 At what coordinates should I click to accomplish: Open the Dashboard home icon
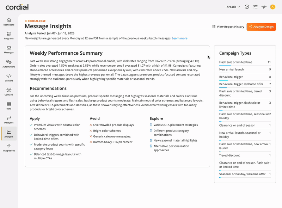9,20
